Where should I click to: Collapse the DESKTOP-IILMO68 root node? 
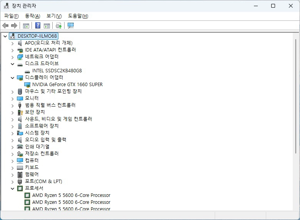(x=5, y=36)
